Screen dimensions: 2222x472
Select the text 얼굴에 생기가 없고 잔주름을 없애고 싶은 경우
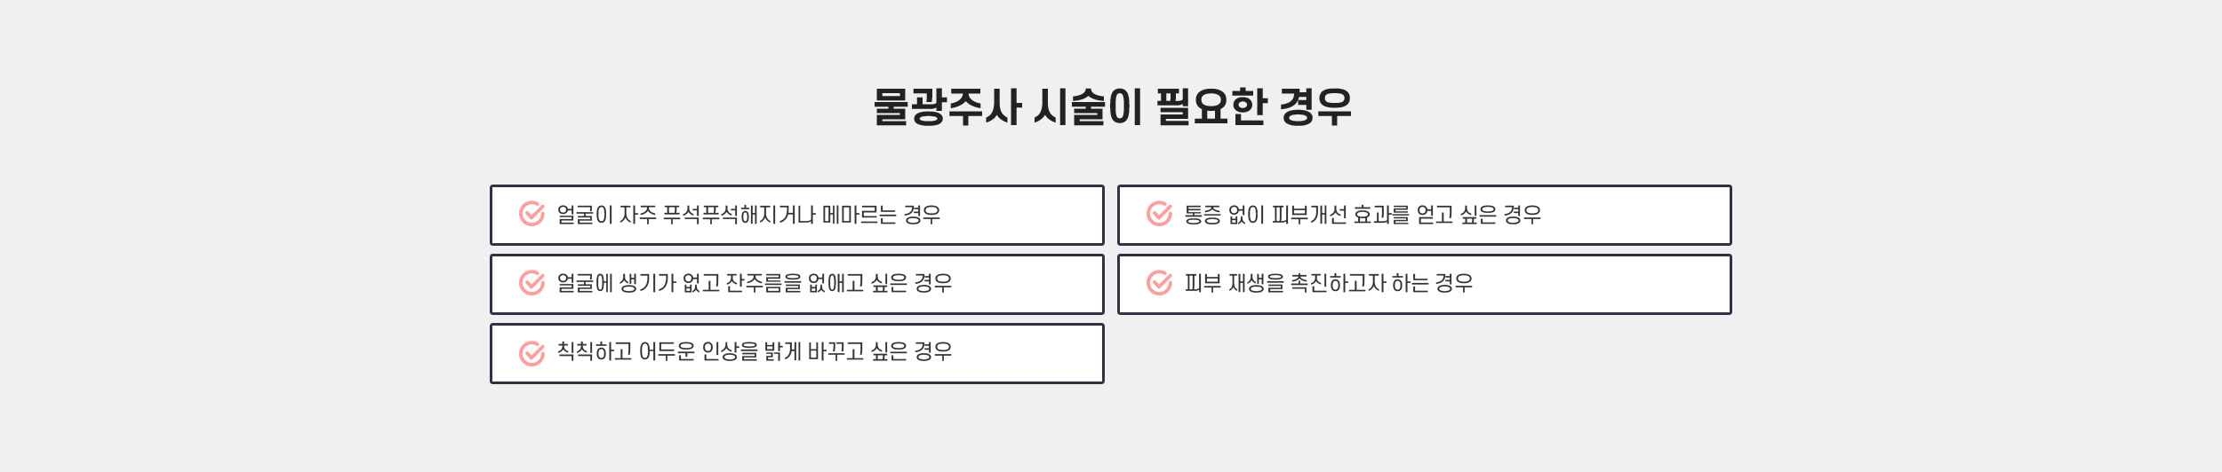tap(755, 283)
